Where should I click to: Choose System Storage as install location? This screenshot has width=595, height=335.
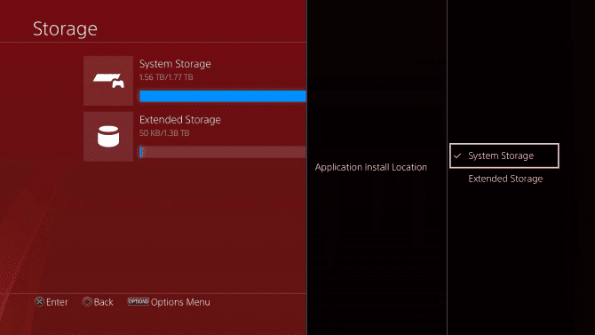click(x=504, y=156)
